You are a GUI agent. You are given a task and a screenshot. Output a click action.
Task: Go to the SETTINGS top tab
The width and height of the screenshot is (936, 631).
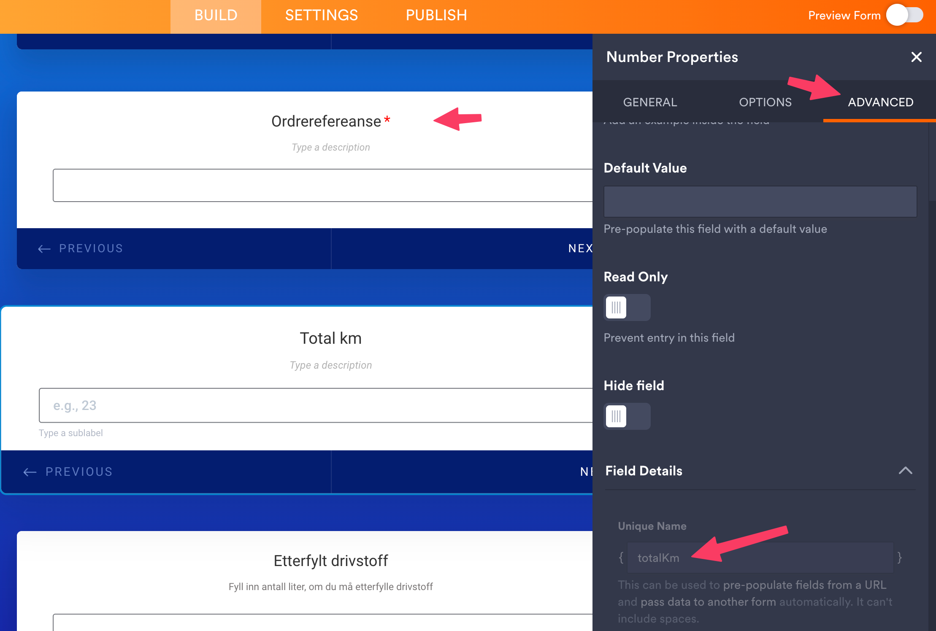tap(321, 16)
